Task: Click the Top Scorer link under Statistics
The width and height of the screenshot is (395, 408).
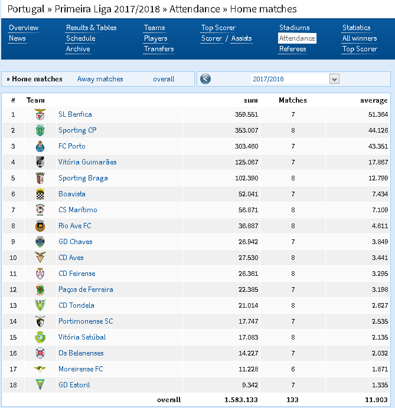Action: (360, 49)
